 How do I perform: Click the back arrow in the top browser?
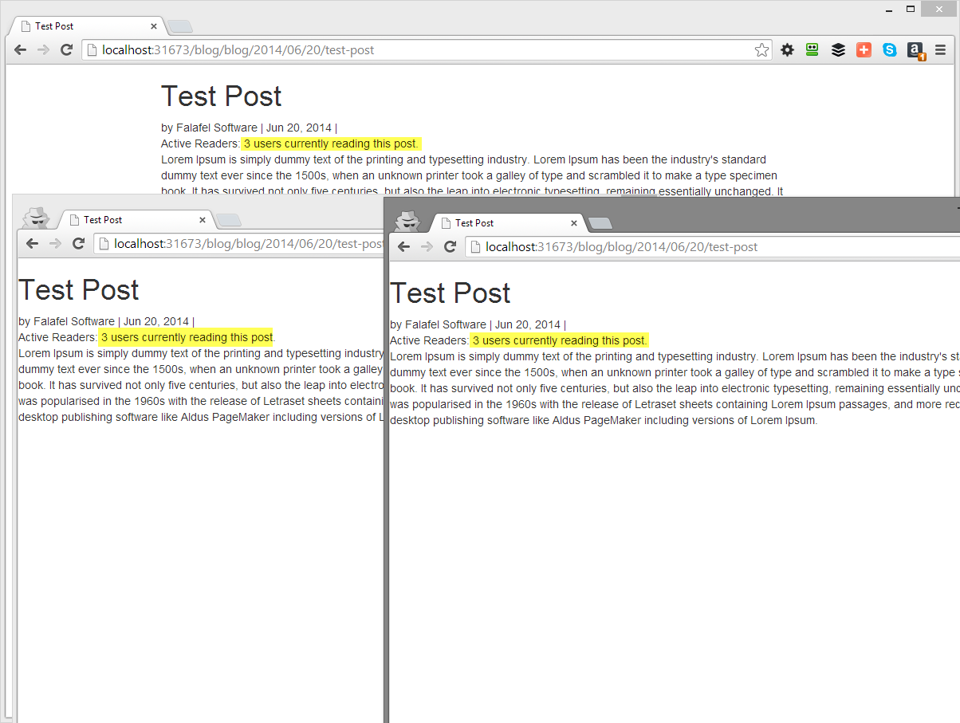(19, 49)
